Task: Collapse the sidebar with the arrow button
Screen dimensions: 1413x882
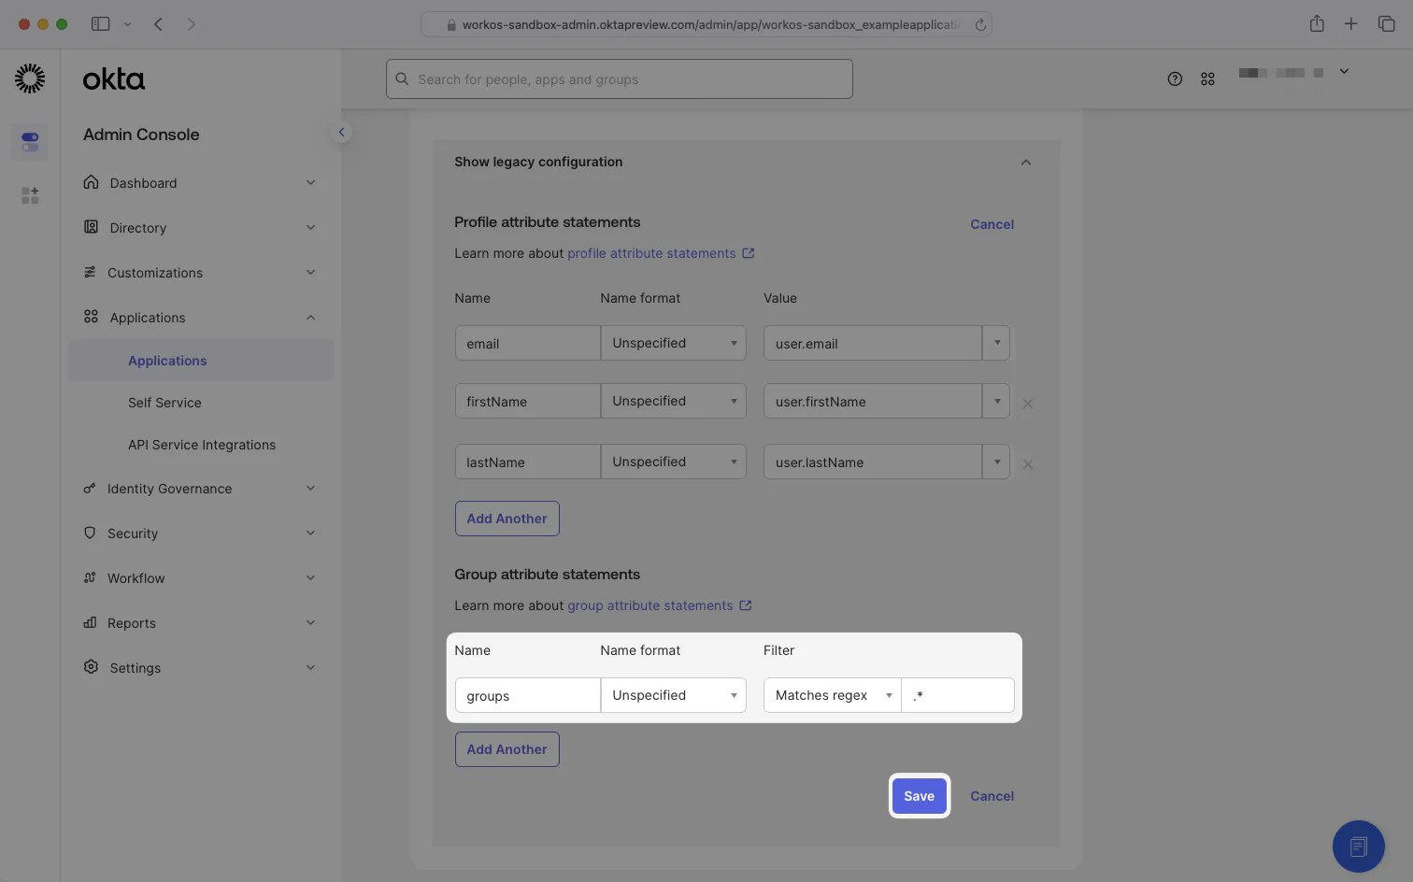Action: [341, 132]
